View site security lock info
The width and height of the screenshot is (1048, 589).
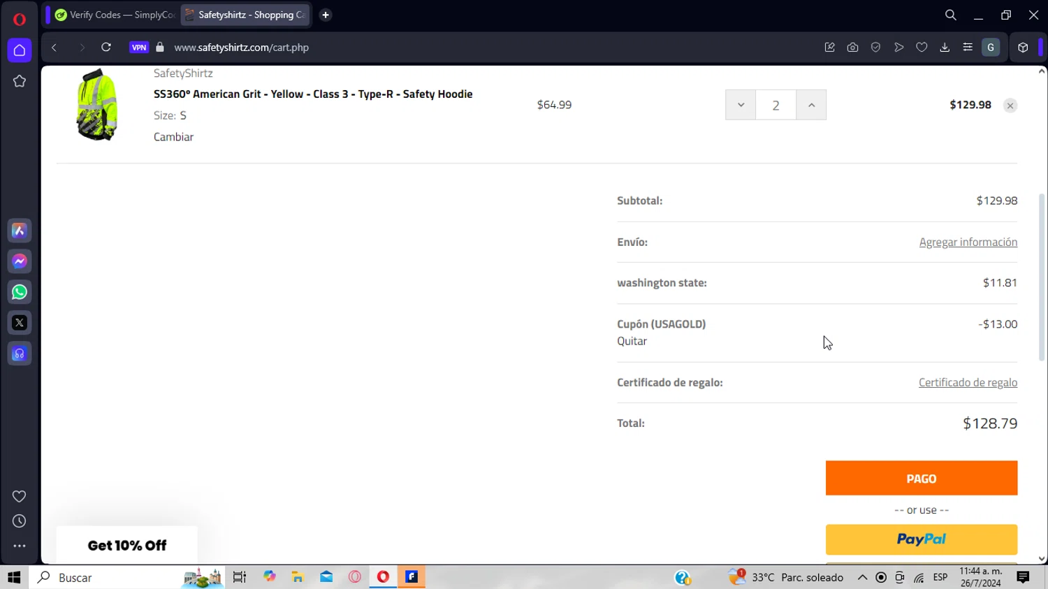point(160,48)
